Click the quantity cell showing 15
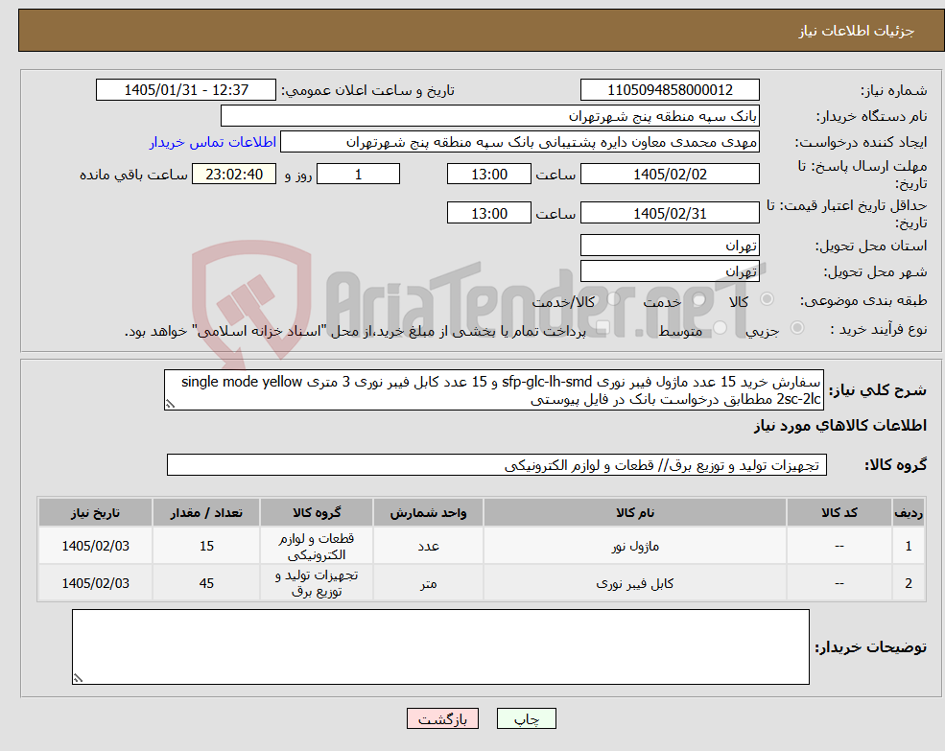 pyautogui.click(x=206, y=546)
